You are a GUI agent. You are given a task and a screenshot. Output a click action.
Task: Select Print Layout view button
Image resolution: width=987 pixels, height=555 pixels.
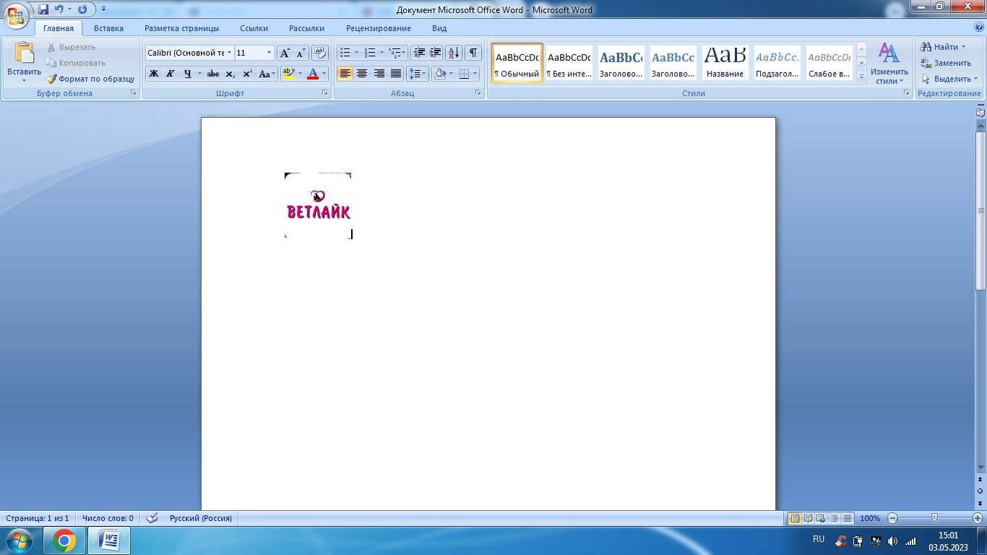click(795, 518)
